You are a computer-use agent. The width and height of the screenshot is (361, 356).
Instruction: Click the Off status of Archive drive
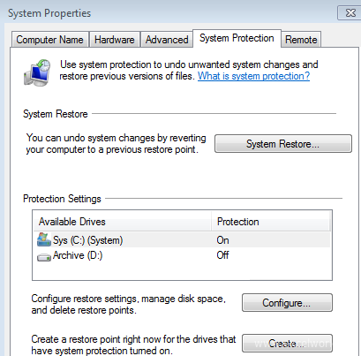(x=222, y=255)
